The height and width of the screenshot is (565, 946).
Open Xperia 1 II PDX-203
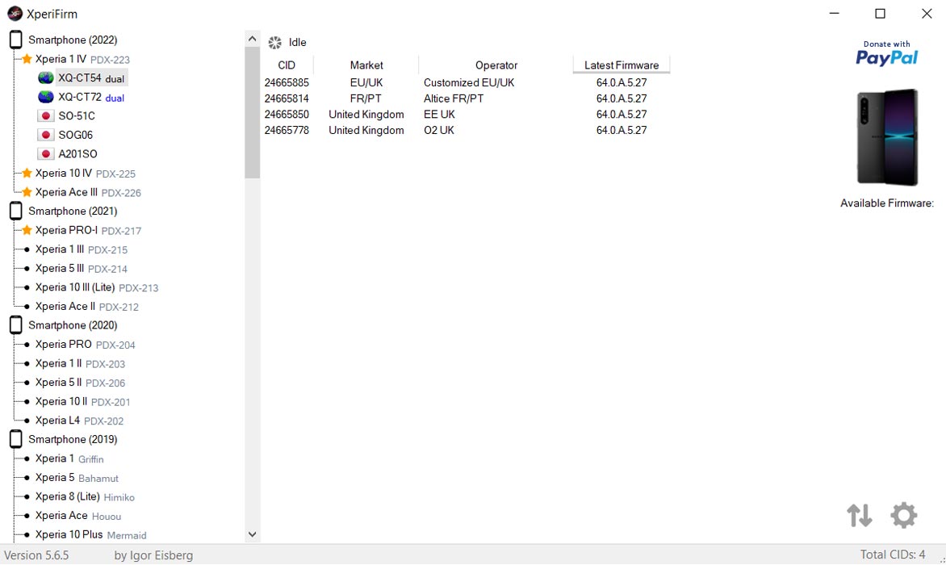[80, 363]
